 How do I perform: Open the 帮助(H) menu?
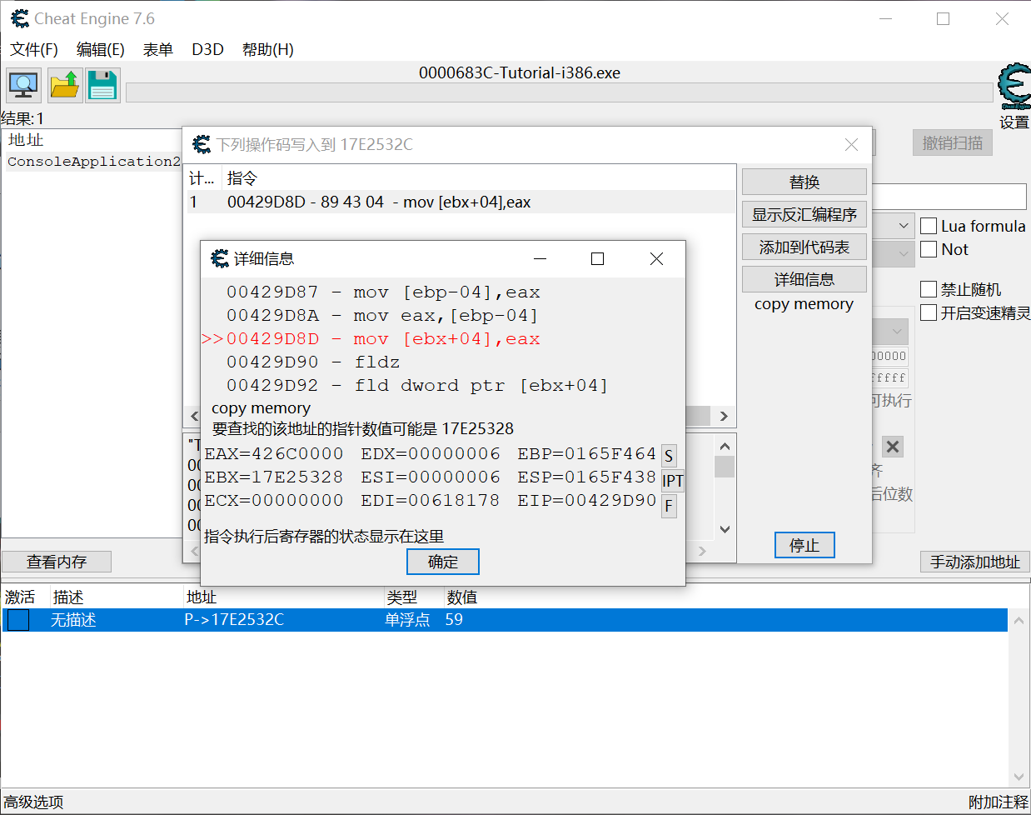[x=268, y=49]
